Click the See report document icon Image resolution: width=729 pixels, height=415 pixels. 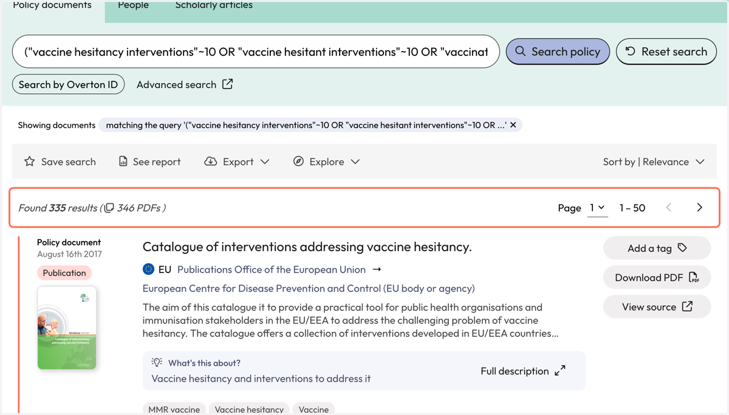pos(123,161)
